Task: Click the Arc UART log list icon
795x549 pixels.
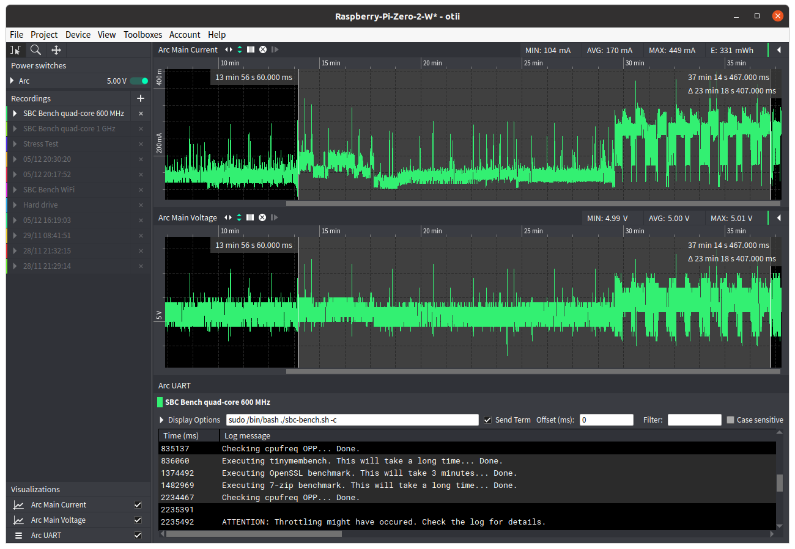Action: click(19, 536)
